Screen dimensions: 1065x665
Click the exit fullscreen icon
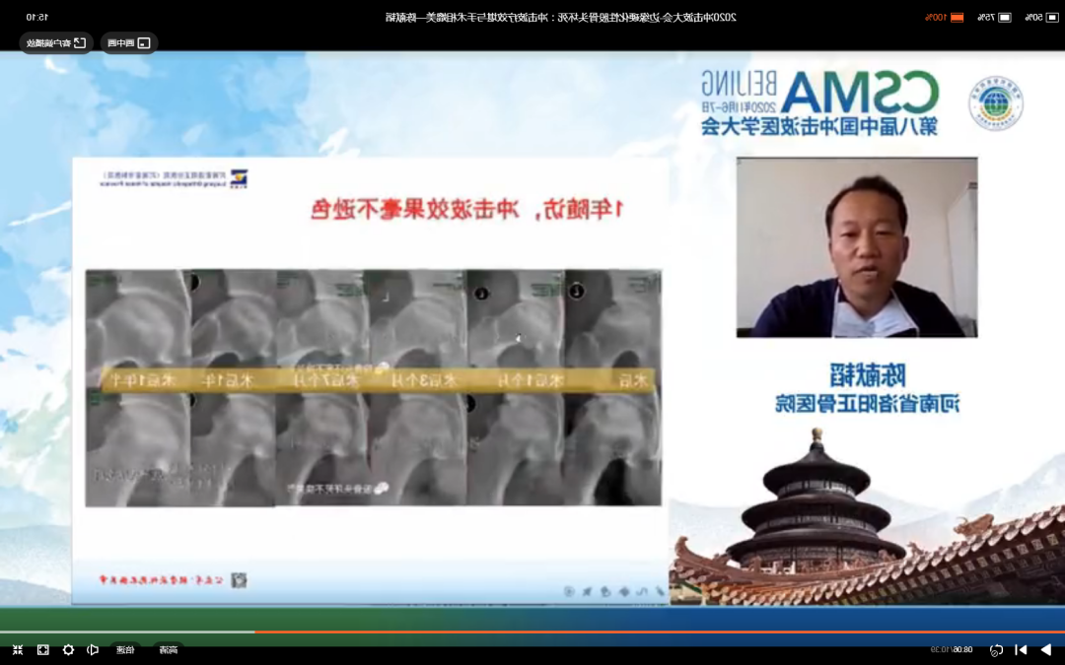(17, 649)
